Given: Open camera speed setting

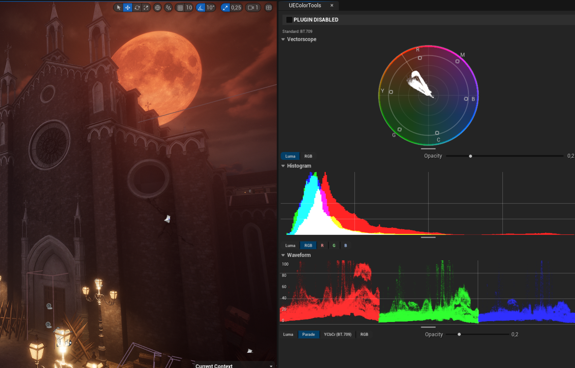Looking at the screenshot, I should 253,8.
